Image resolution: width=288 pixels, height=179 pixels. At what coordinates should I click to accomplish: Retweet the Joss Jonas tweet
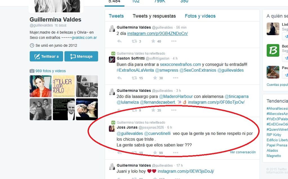pos(134,153)
